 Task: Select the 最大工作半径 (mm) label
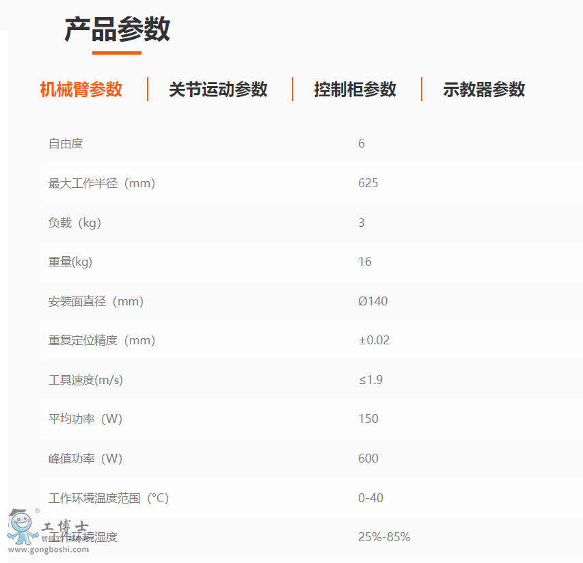coord(102,183)
